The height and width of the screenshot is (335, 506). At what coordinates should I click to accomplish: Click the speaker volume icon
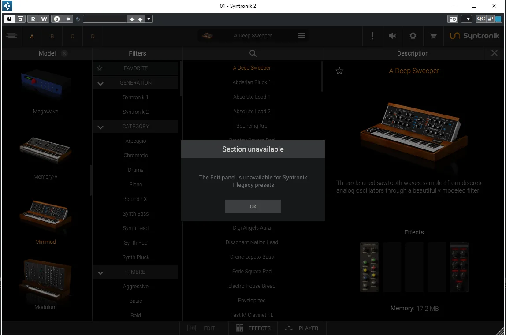[392, 36]
